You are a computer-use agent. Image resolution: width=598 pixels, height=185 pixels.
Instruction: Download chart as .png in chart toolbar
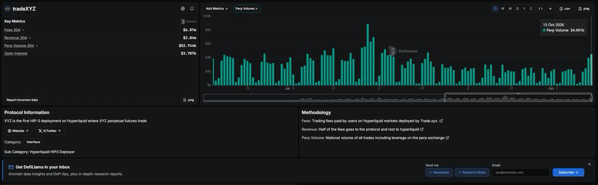coord(584,8)
